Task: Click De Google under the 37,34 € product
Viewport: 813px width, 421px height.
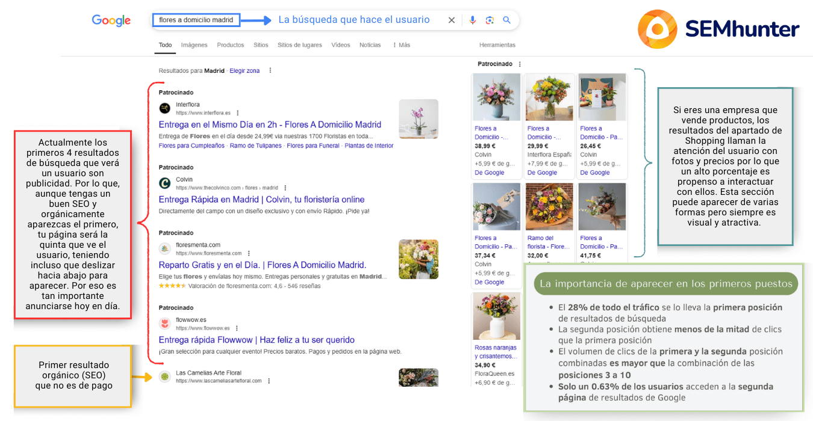Action: tap(490, 282)
